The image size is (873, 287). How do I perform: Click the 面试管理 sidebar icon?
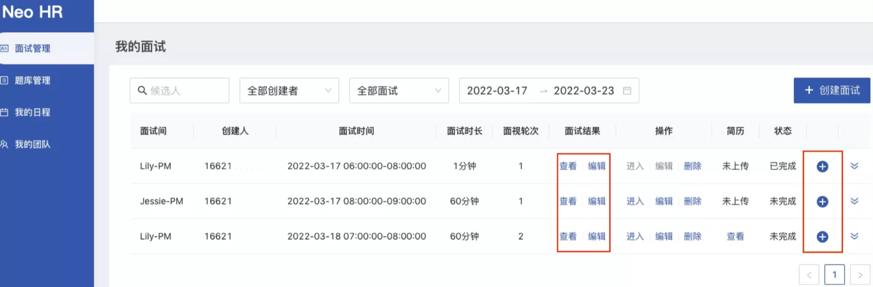(x=5, y=49)
